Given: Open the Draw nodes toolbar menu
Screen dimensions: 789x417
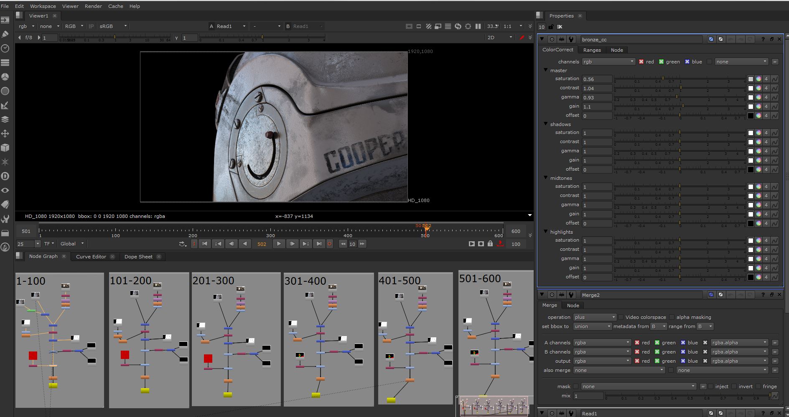Looking at the screenshot, I should (5, 34).
